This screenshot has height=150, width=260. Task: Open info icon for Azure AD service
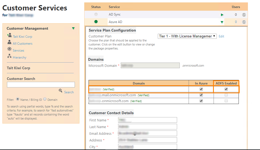pos(244,22)
